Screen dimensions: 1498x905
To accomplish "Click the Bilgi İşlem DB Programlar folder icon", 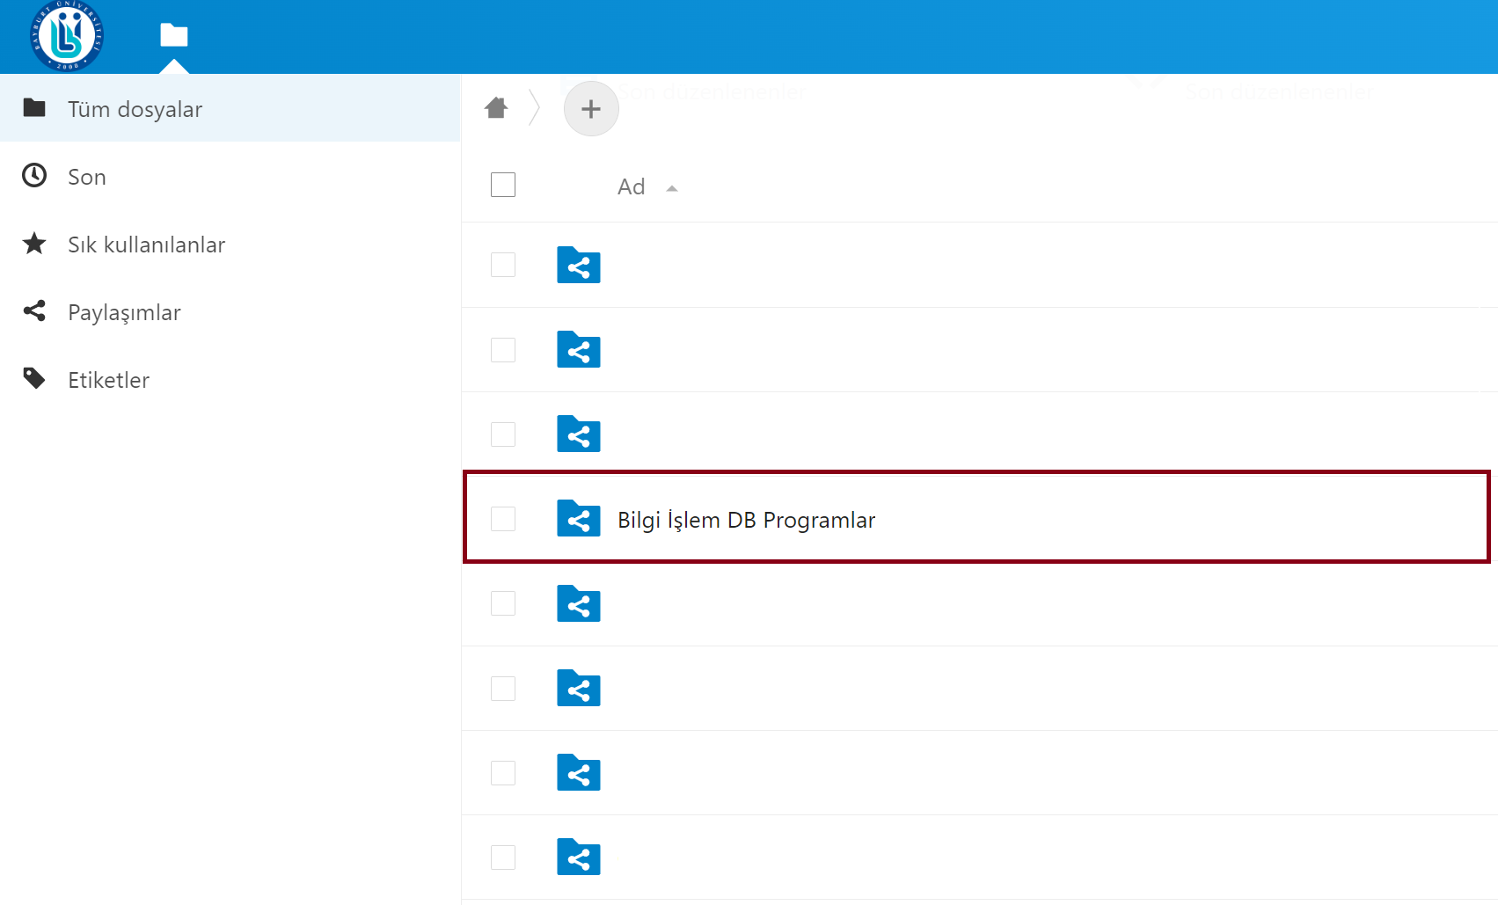I will pyautogui.click(x=578, y=519).
